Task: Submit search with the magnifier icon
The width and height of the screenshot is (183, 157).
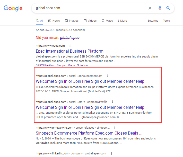Action: pos(168,8)
